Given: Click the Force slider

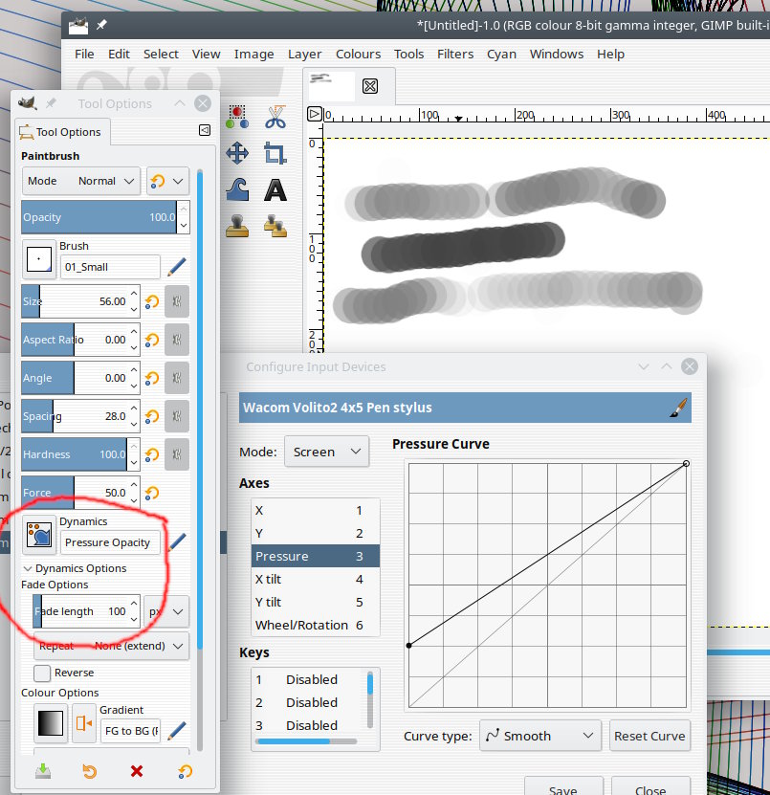Looking at the screenshot, I should (74, 493).
